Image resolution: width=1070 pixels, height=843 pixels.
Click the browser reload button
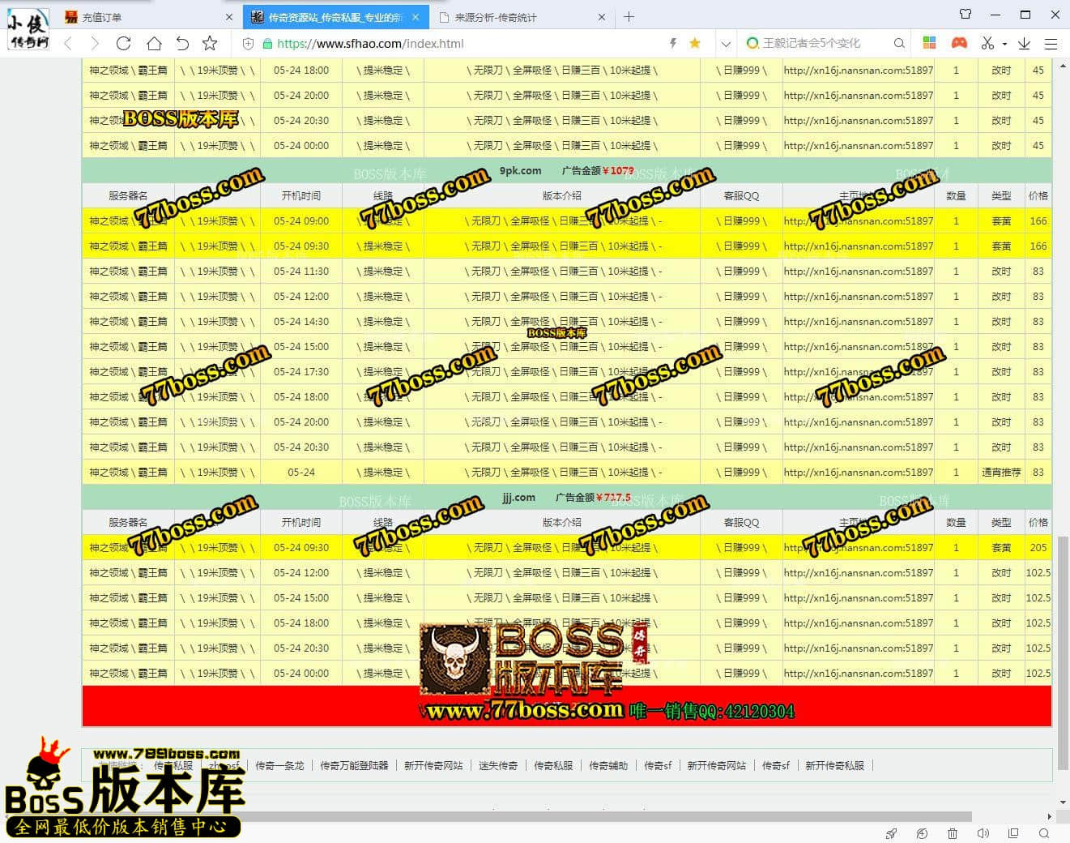click(x=123, y=44)
